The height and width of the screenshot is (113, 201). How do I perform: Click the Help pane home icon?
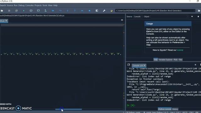click(192, 16)
